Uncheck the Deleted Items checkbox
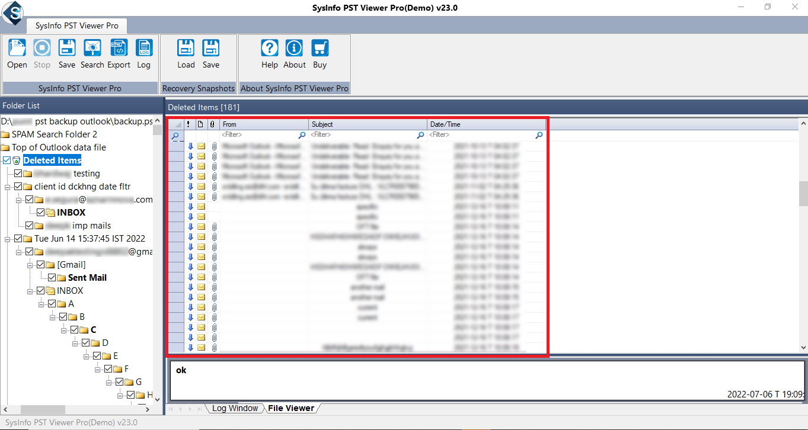Screen dimensions: 808x430 7,161
